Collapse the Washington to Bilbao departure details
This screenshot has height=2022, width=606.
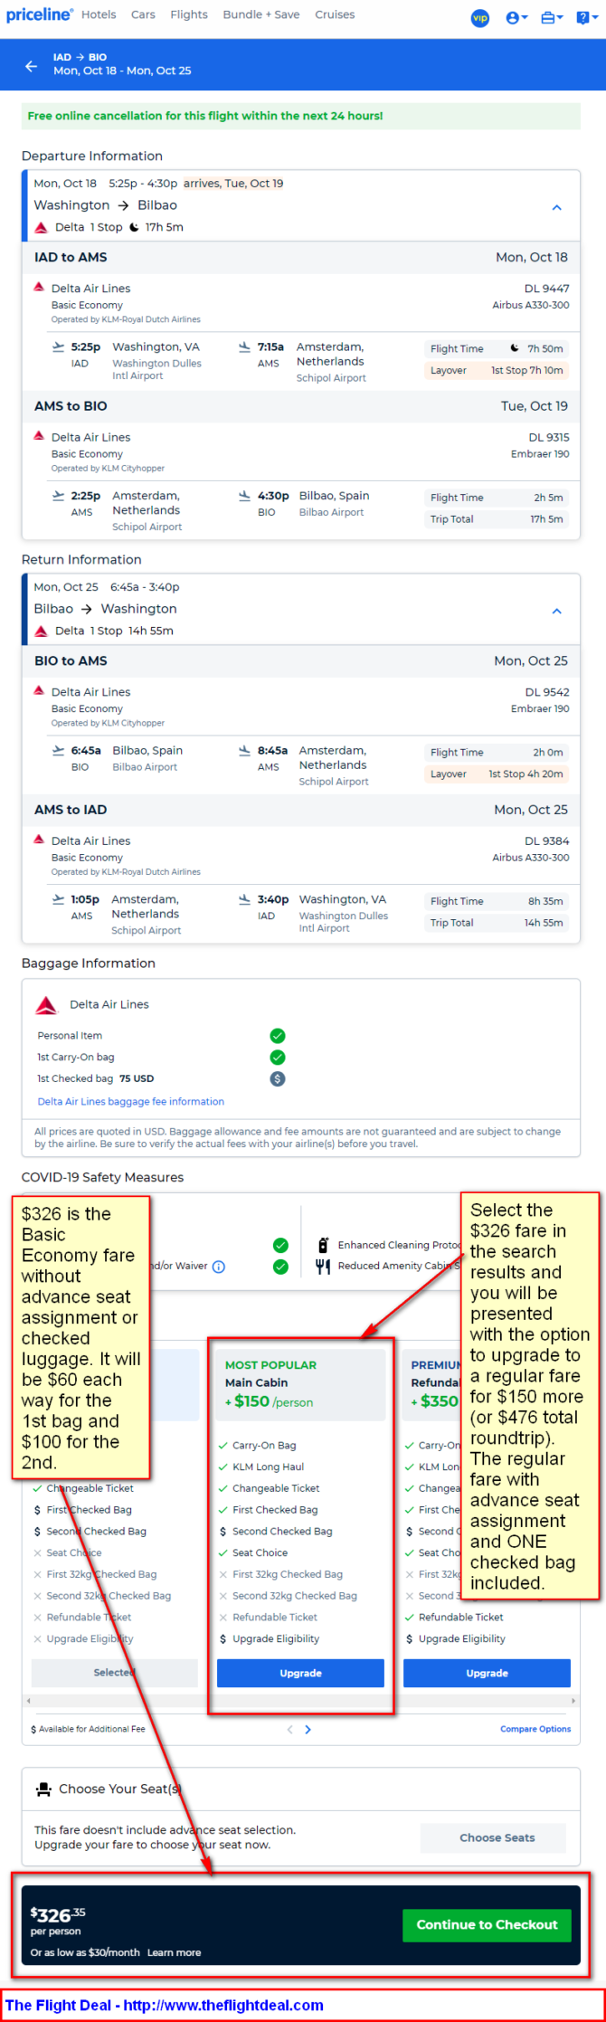556,207
